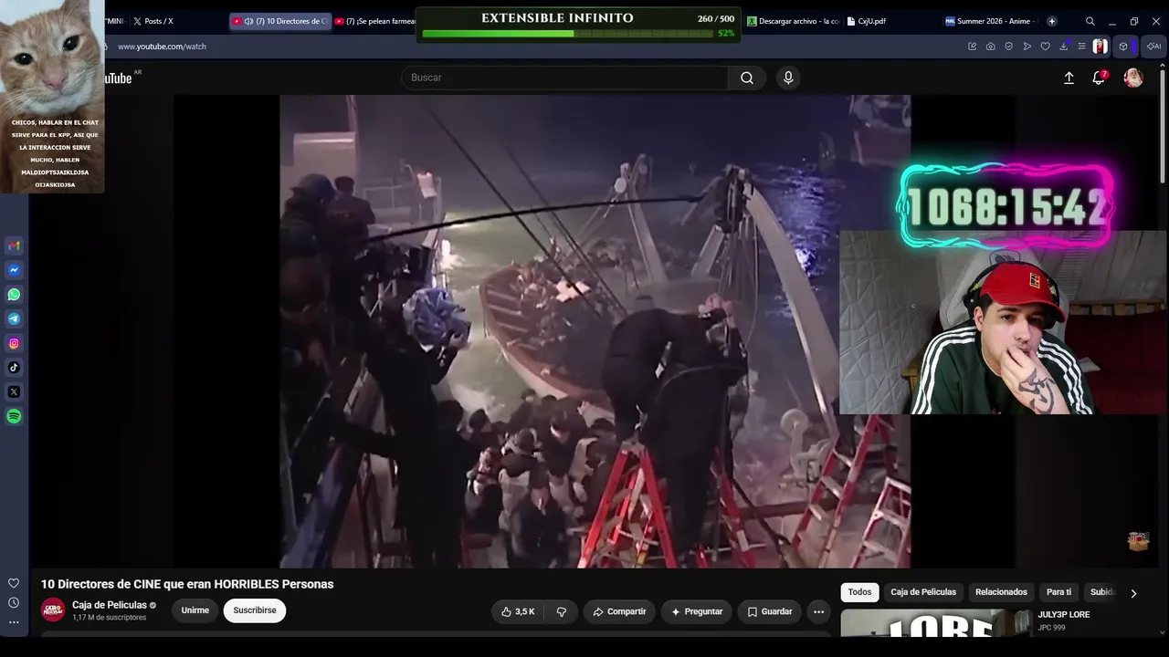Open TikTok in the browser sidebar
The image size is (1169, 657).
pos(14,368)
